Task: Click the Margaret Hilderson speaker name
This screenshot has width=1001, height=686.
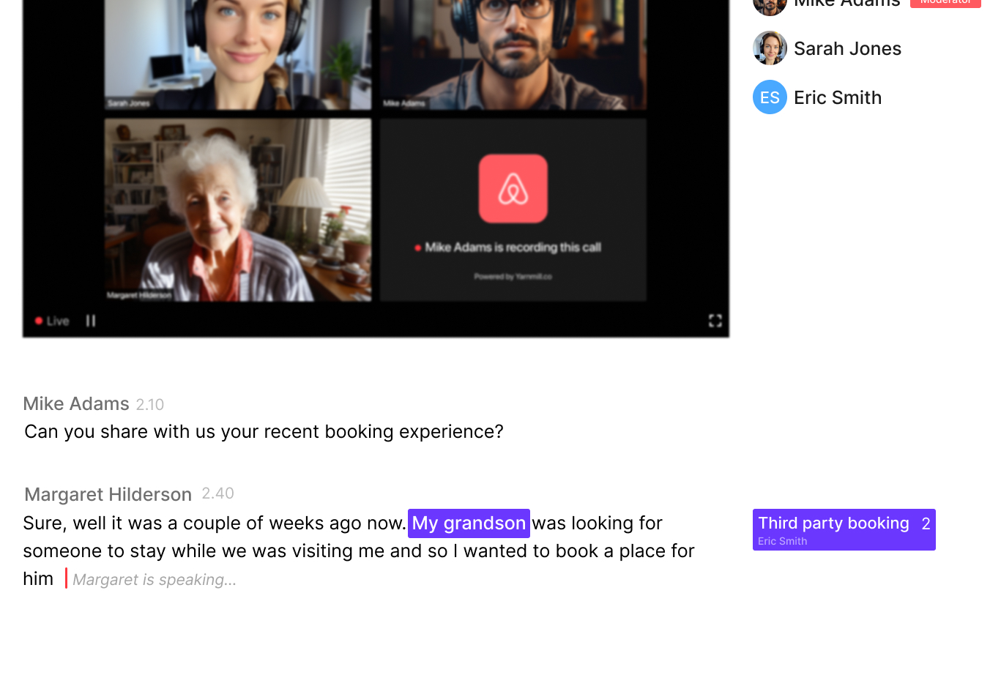Action: tap(108, 495)
